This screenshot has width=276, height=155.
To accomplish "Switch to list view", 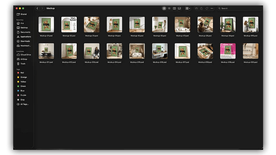I will (169, 8).
